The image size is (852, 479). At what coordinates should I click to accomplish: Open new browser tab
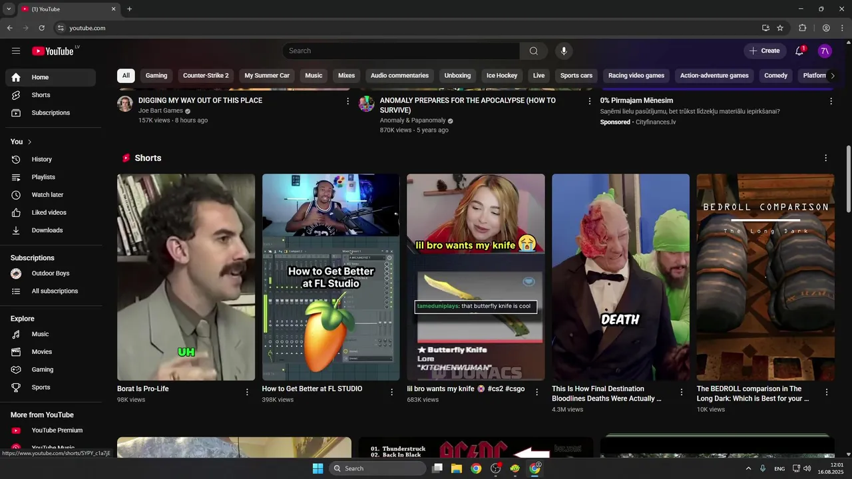coord(129,9)
